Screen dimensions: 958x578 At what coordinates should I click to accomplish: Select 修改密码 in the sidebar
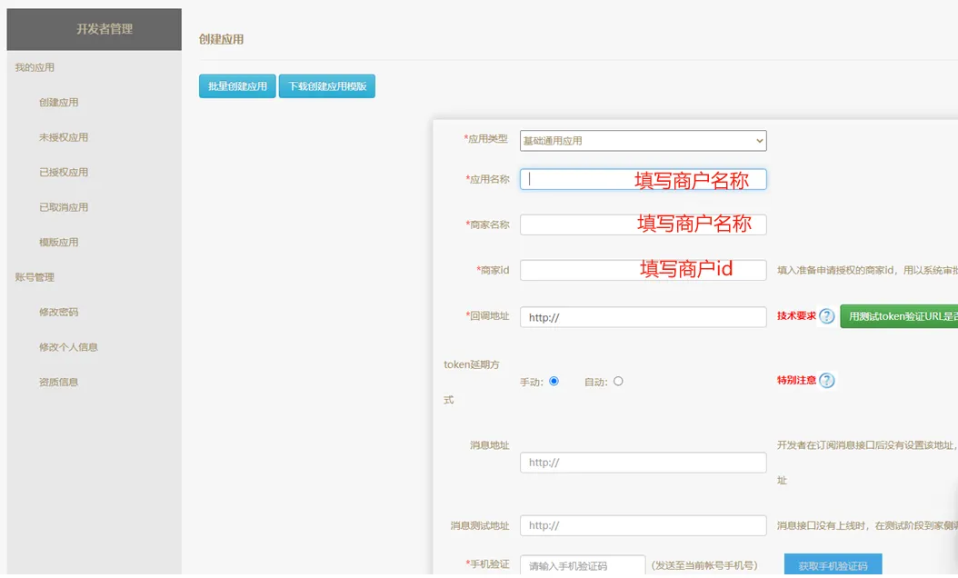(56, 311)
